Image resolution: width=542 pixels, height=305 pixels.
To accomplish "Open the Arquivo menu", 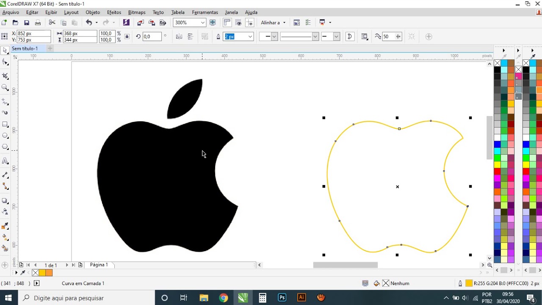I will (x=11, y=12).
